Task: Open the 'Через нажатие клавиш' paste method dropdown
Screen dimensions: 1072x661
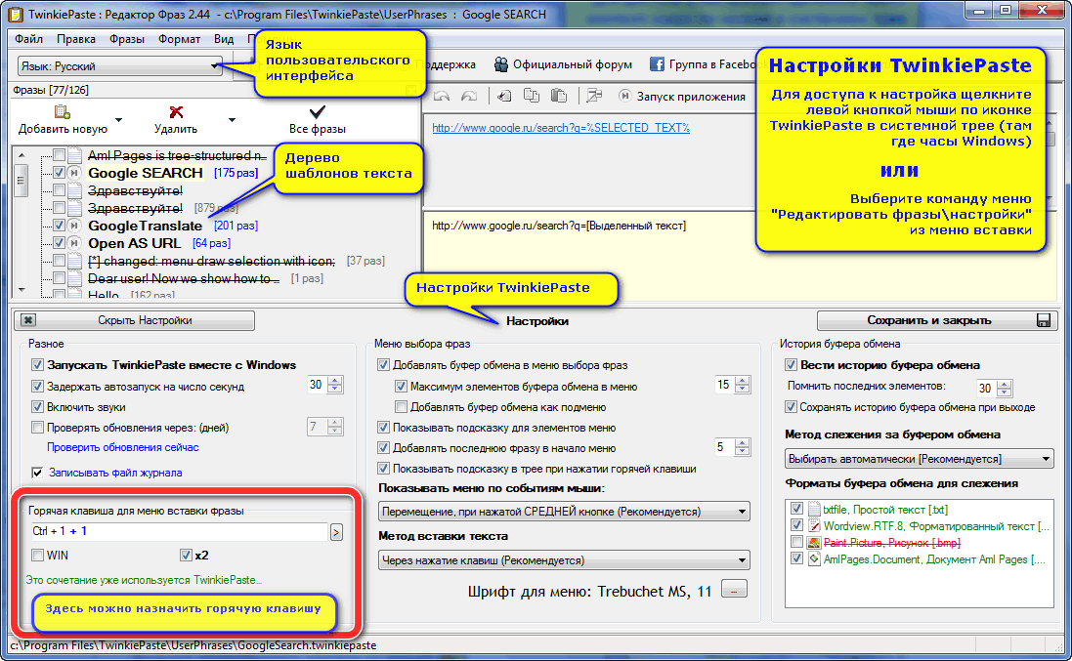Action: 564,560
